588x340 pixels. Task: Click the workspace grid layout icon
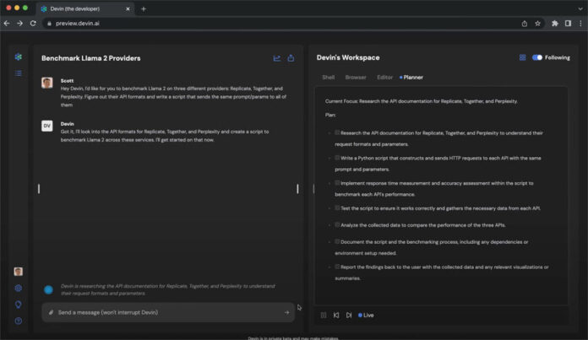pos(522,57)
